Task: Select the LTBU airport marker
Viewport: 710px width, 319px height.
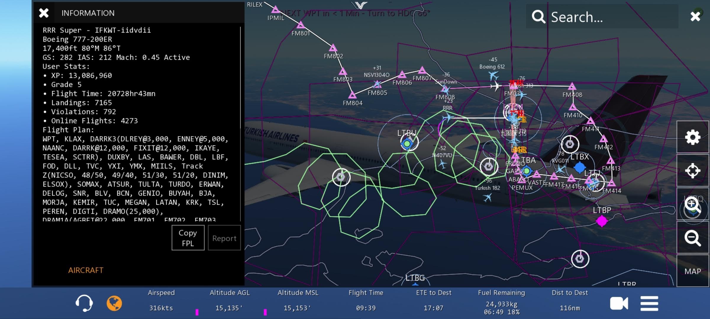Action: click(x=407, y=144)
